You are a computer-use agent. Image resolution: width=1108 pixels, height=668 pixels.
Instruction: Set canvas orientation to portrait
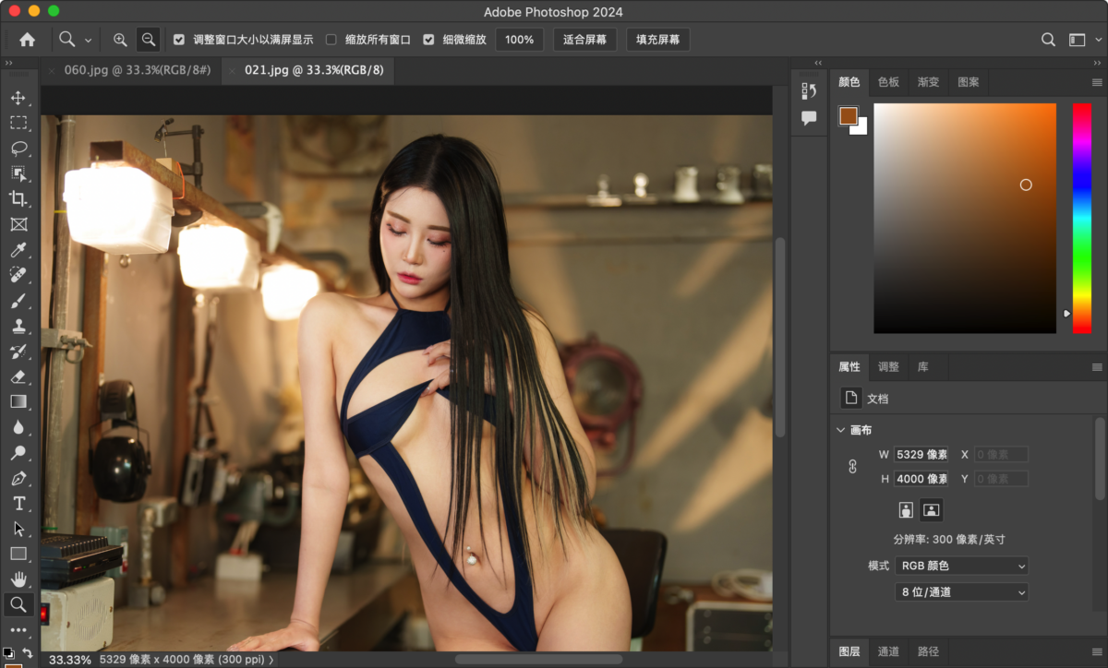(x=906, y=509)
